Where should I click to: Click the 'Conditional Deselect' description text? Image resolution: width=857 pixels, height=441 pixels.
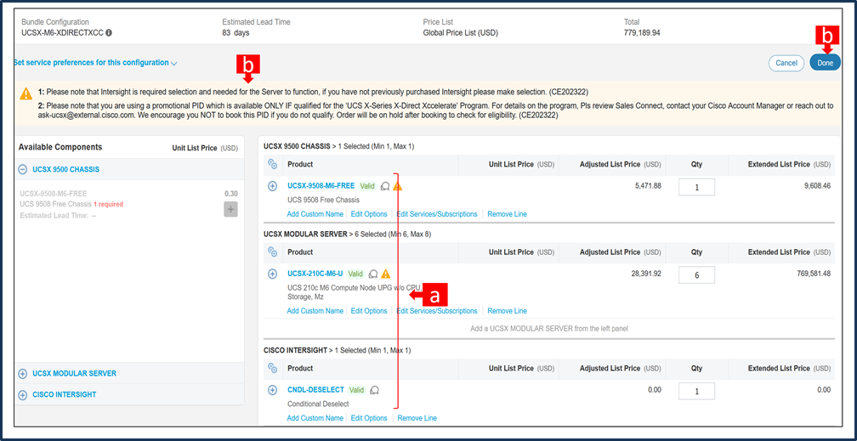[x=318, y=404]
